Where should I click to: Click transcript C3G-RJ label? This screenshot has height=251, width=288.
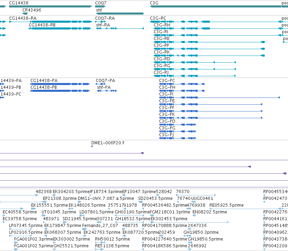161,72
